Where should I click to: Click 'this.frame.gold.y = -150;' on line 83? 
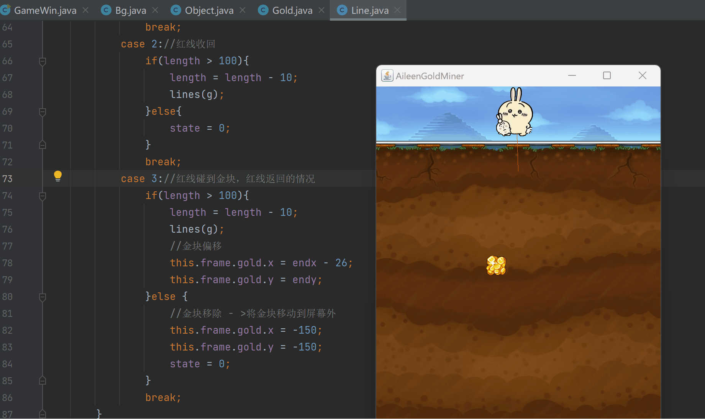click(246, 347)
